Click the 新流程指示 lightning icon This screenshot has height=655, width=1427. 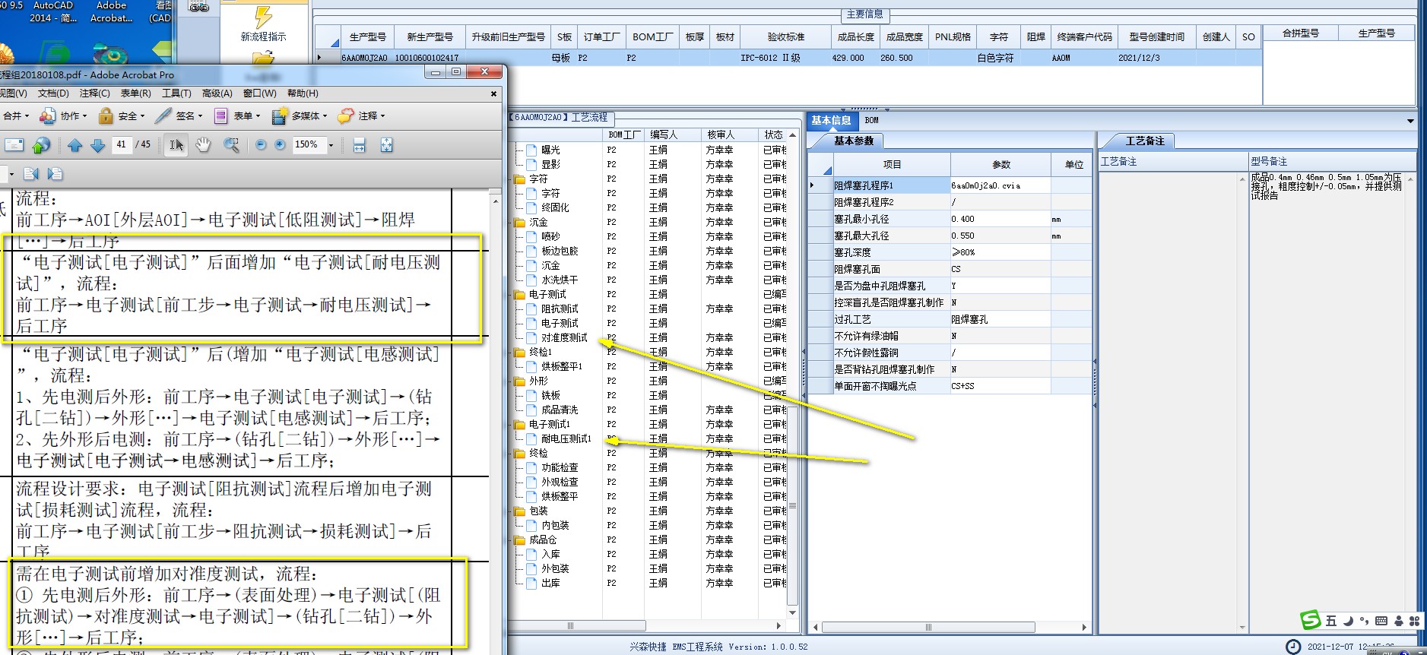pos(263,17)
